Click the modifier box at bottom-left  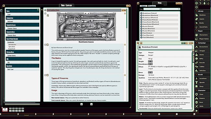click(5, 110)
